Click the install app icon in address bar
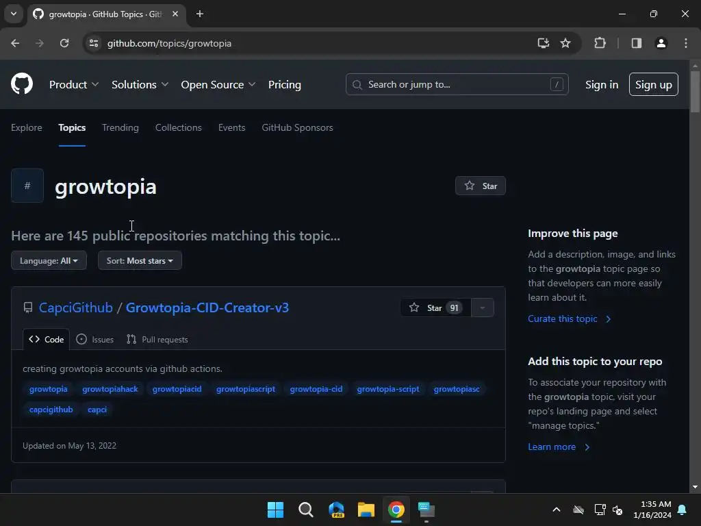 pos(543,43)
